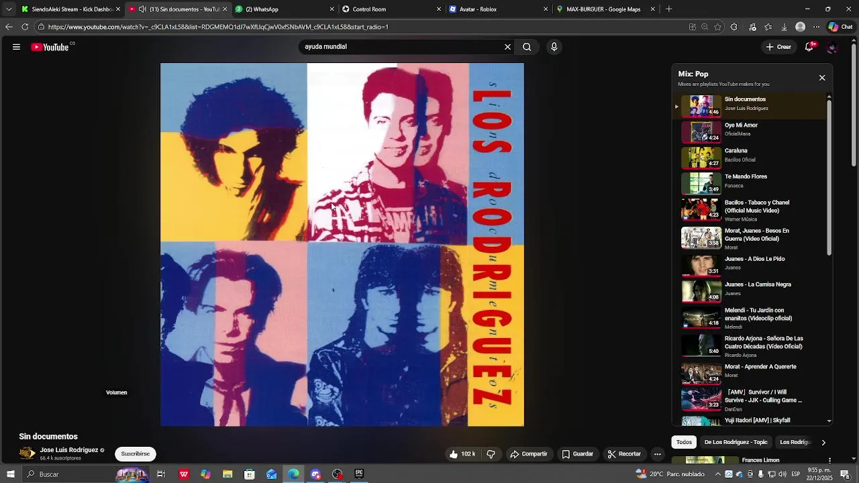Screen dimensions: 859x483
Task: Play Caraluna by Bacilos Oficial
Action: pyautogui.click(x=750, y=158)
